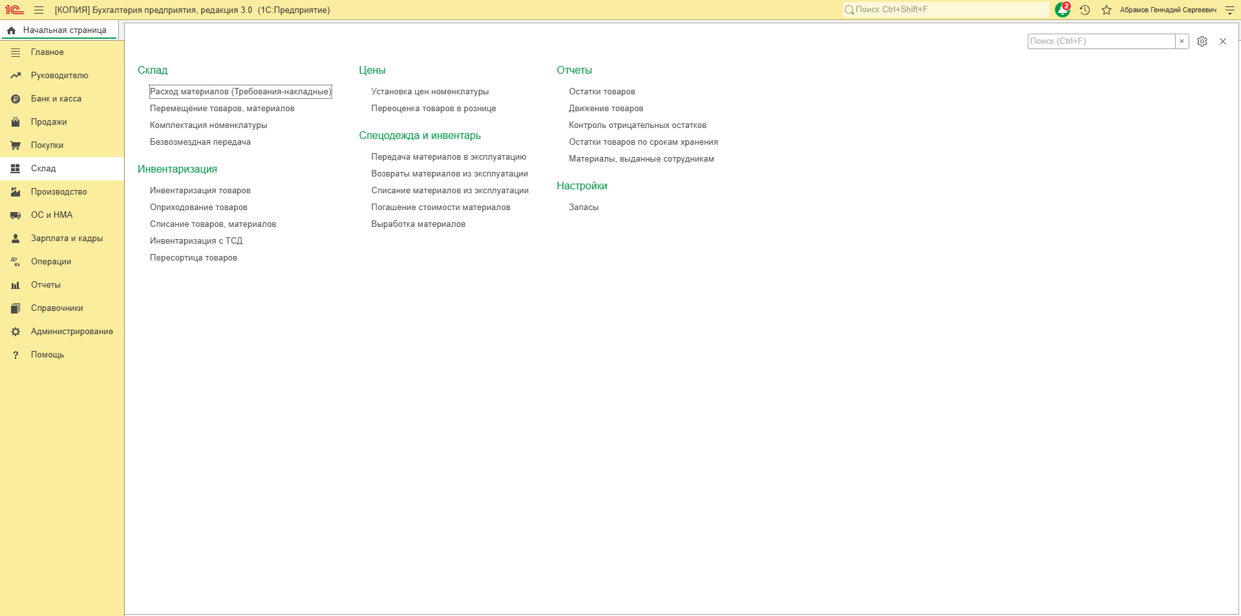Open favorites star icon
The image size is (1241, 616).
coord(1107,10)
